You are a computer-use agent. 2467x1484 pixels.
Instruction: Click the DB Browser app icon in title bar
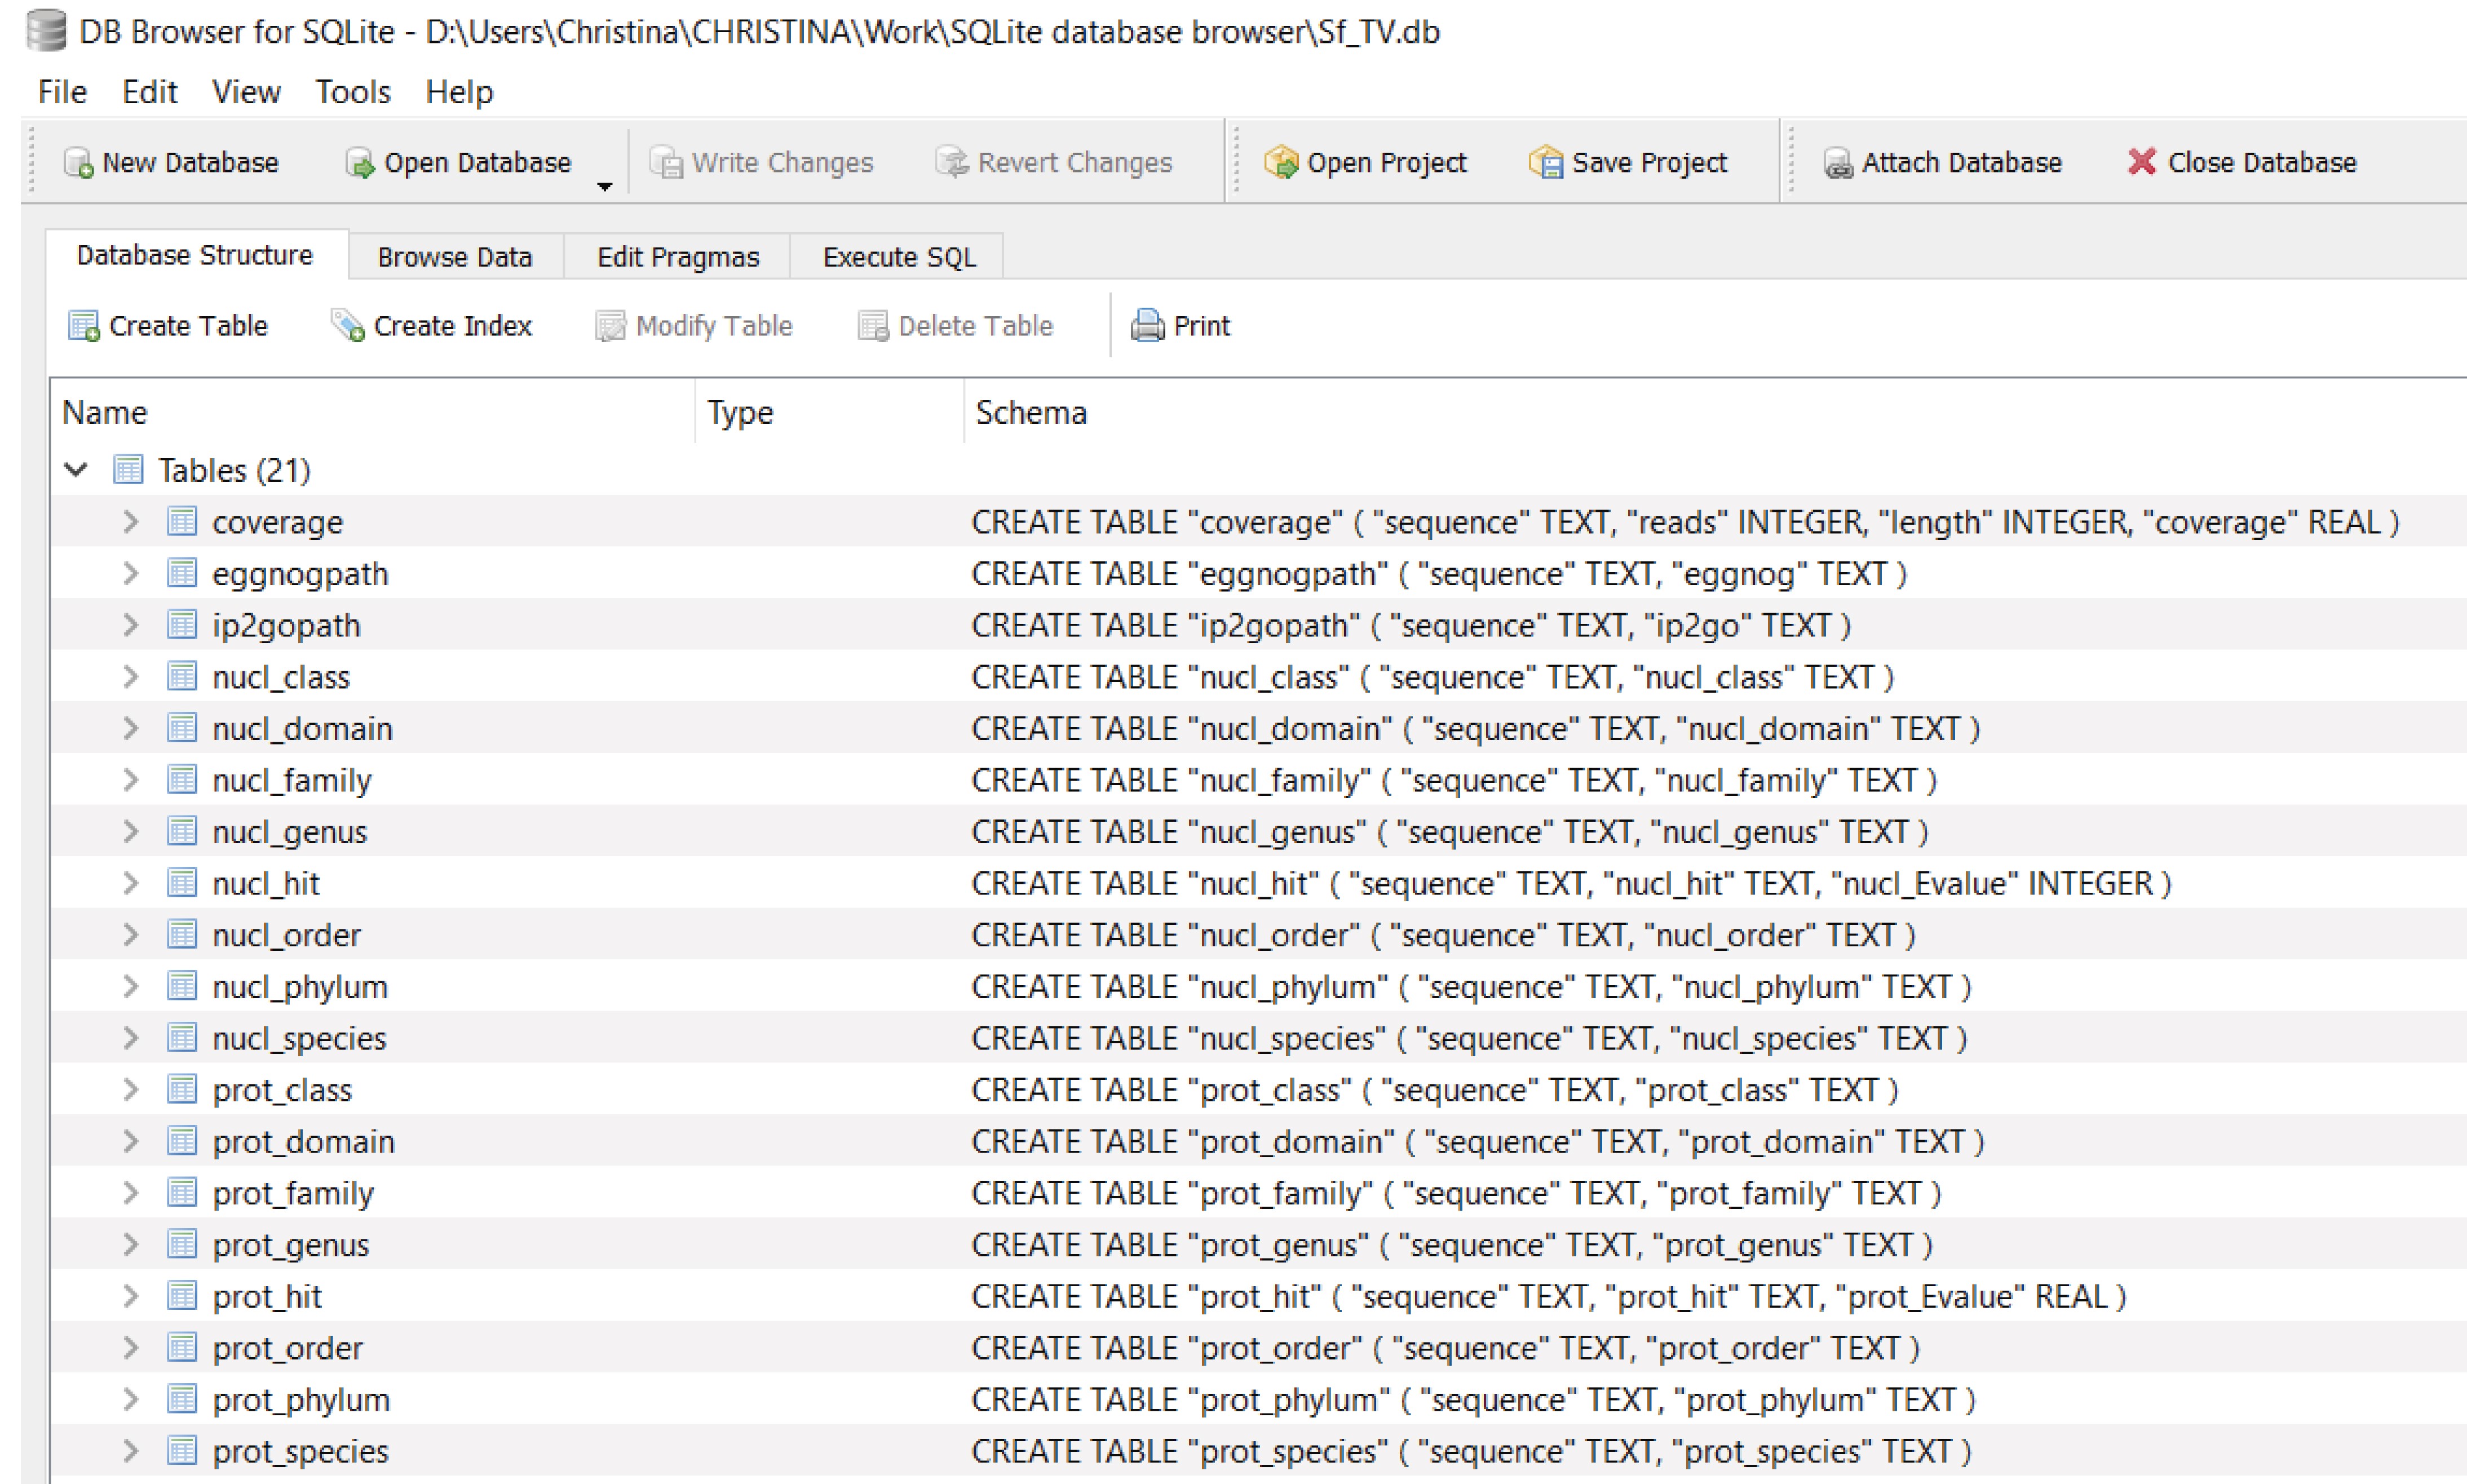pyautogui.click(x=46, y=31)
